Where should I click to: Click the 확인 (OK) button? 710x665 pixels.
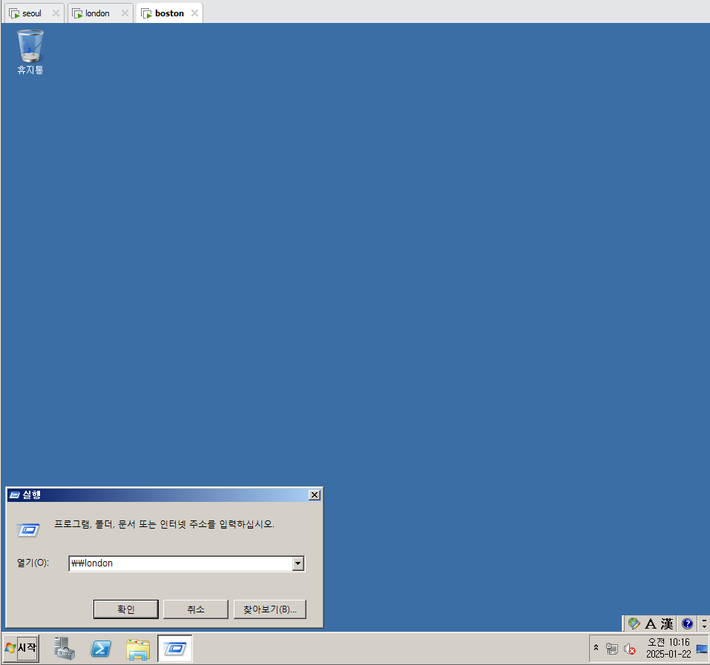[126, 609]
